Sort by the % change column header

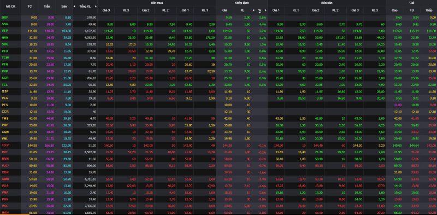(x=259, y=10)
